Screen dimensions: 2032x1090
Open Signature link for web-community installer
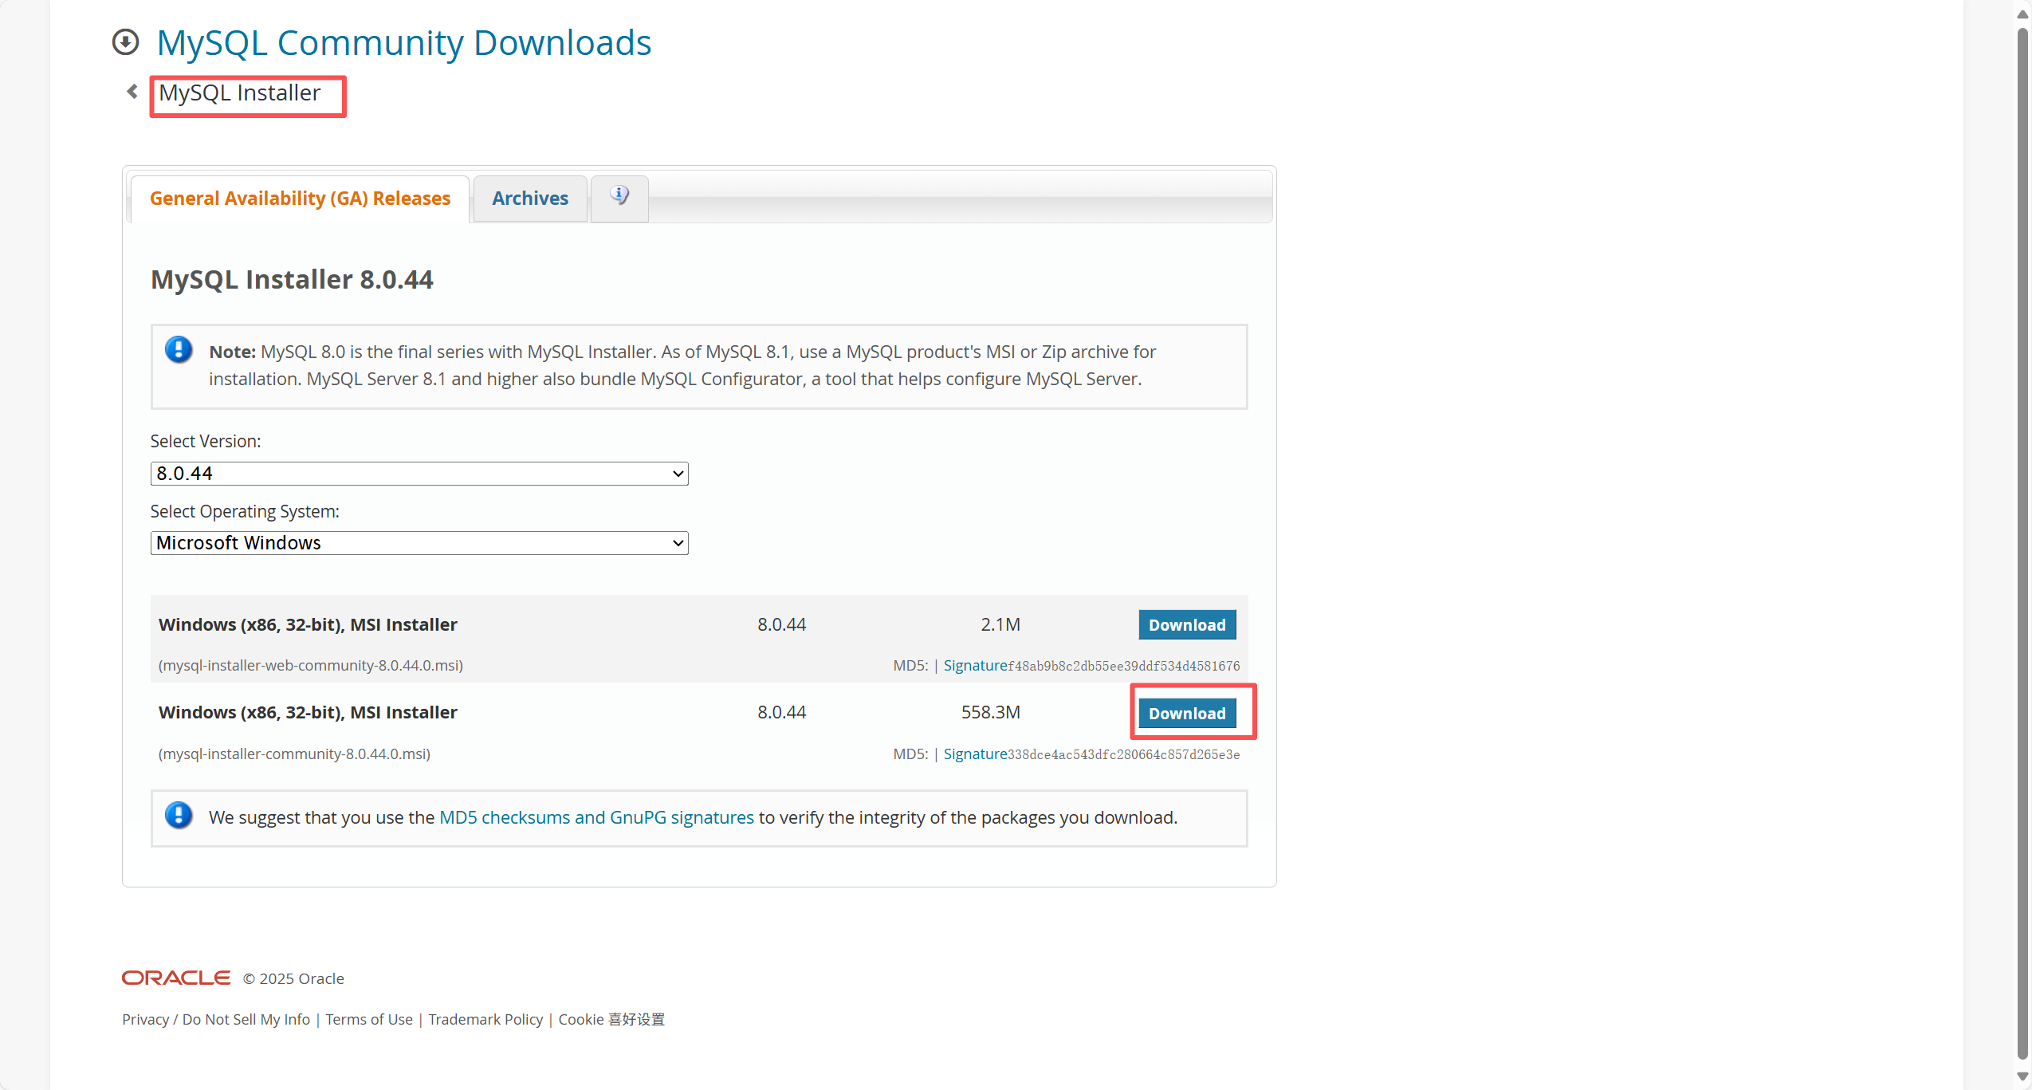click(975, 666)
